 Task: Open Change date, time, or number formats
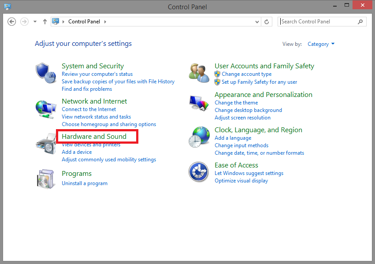259,153
